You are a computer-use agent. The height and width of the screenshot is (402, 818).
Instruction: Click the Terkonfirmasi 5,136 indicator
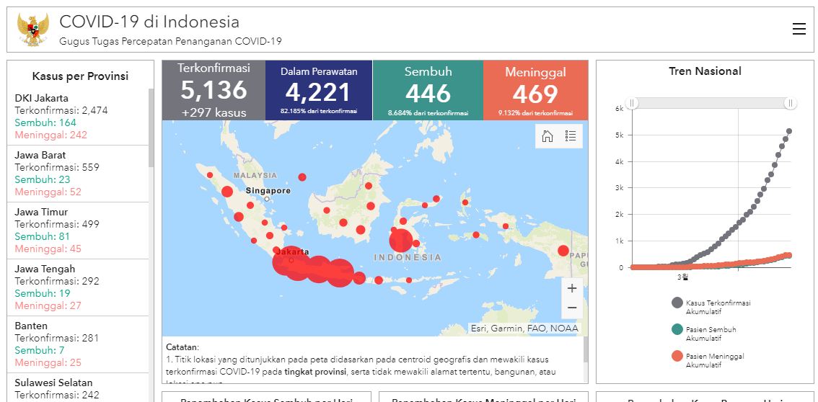coord(213,90)
